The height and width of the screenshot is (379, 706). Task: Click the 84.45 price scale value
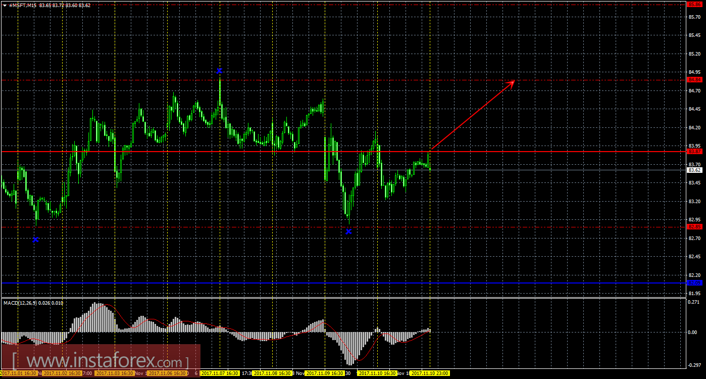(x=694, y=109)
